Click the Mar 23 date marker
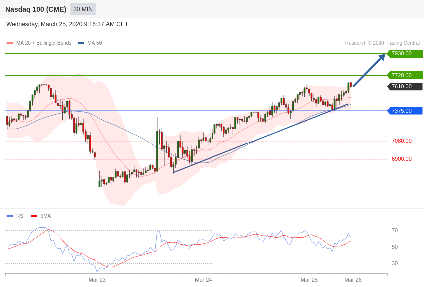 pyautogui.click(x=97, y=280)
